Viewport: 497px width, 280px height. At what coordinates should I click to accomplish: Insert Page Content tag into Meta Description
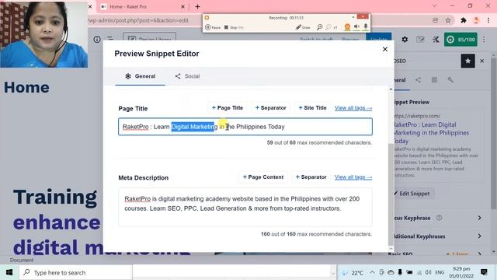[263, 177]
